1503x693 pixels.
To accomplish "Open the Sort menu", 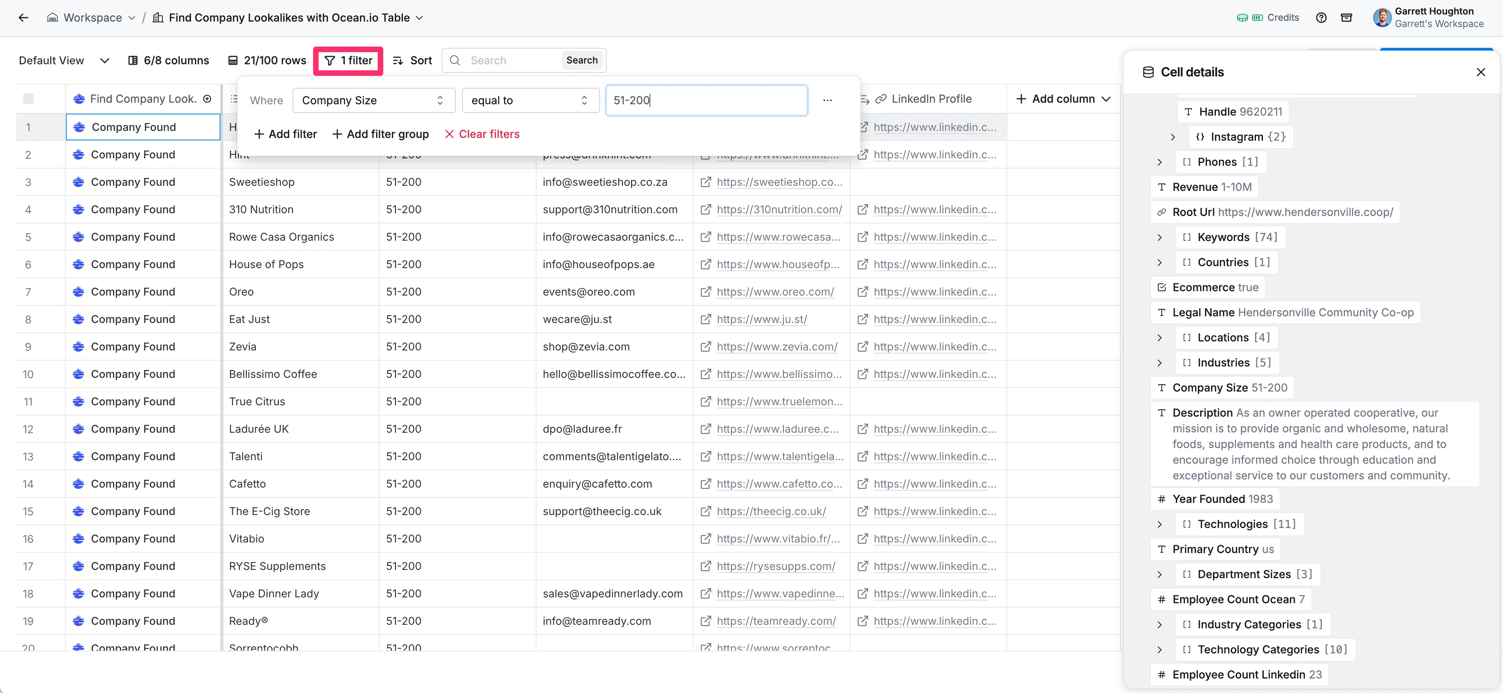I will 413,61.
